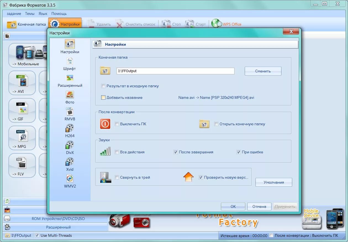348x242 pixels.
Task: Launch WPS Office from the toolbar
Action: pos(227,24)
